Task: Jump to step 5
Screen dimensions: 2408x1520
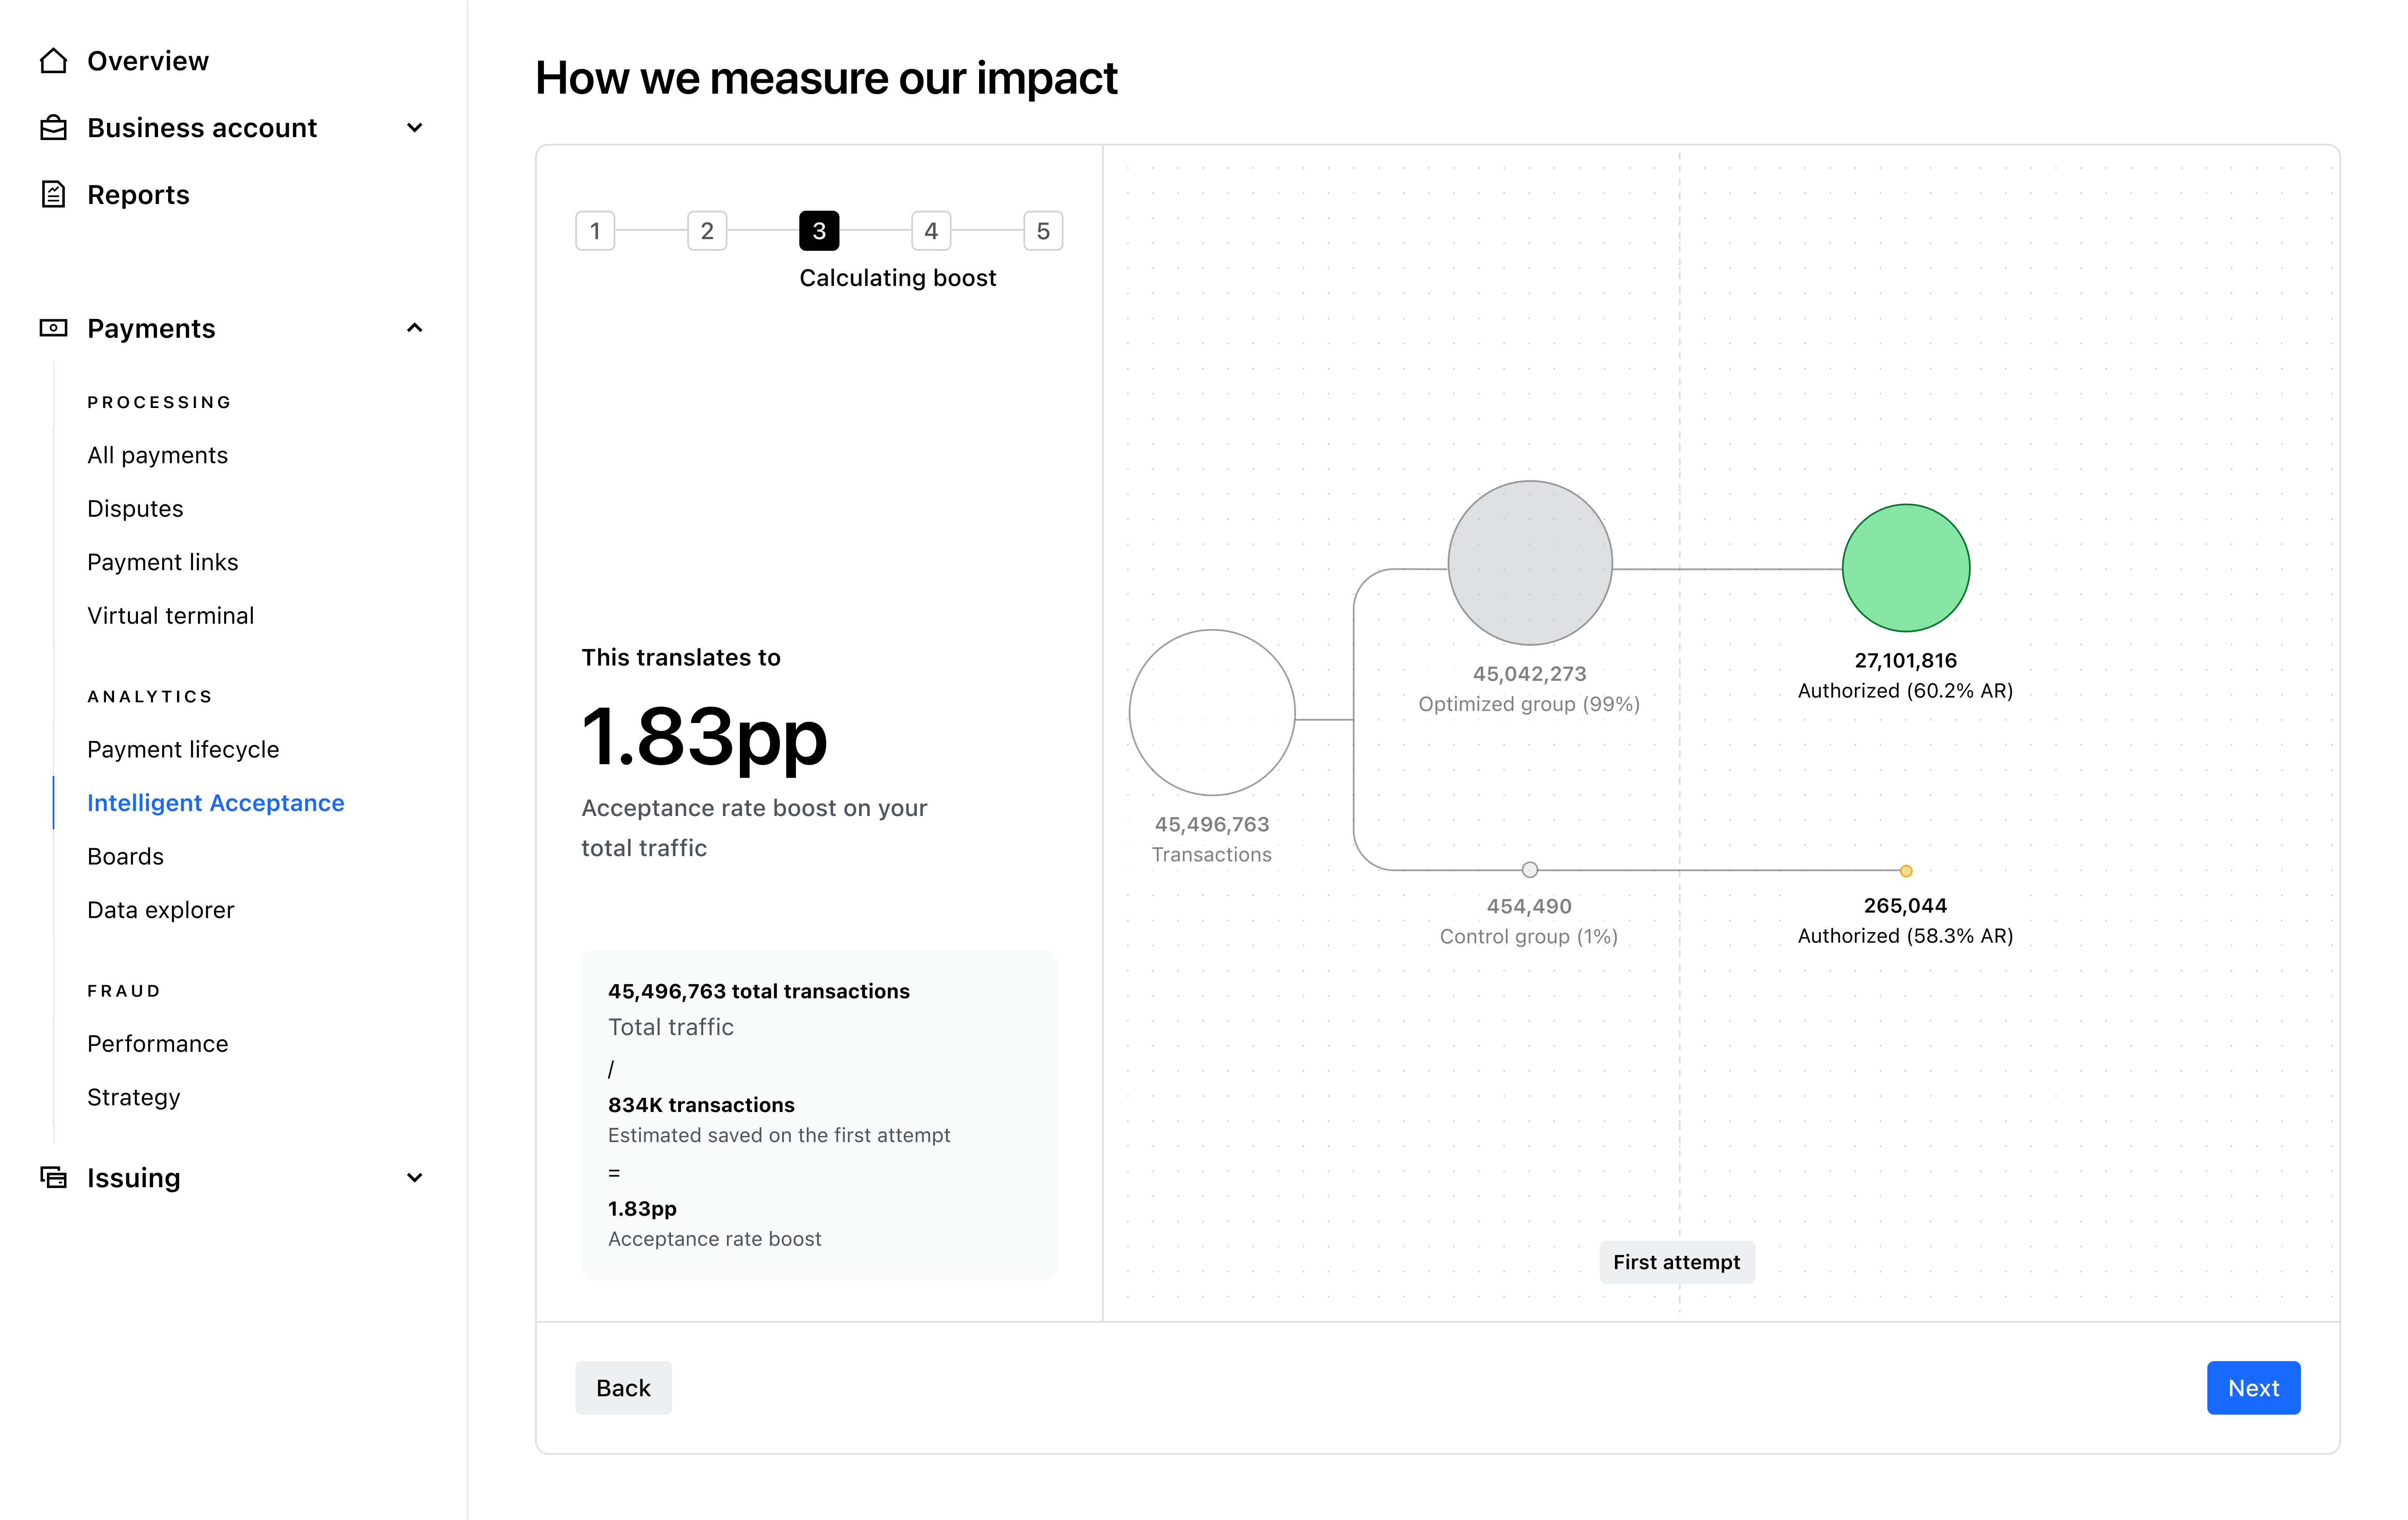Action: 1043,231
